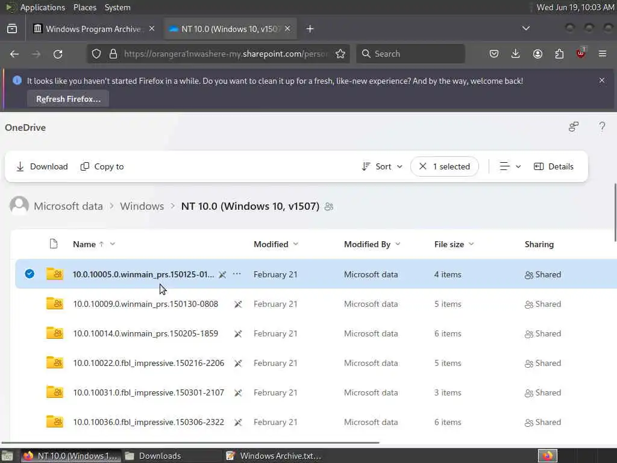617x463 pixels.
Task: Bookmark this page with the star icon
Action: tap(340, 54)
